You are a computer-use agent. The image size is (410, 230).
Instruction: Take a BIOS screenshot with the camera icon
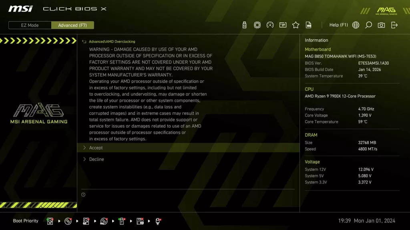[381, 25]
